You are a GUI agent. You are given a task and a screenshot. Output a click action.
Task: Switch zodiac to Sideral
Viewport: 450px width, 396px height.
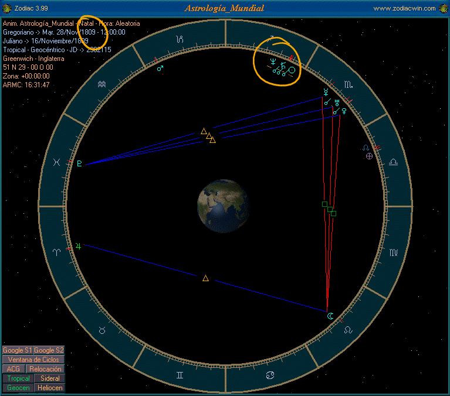tap(50, 378)
